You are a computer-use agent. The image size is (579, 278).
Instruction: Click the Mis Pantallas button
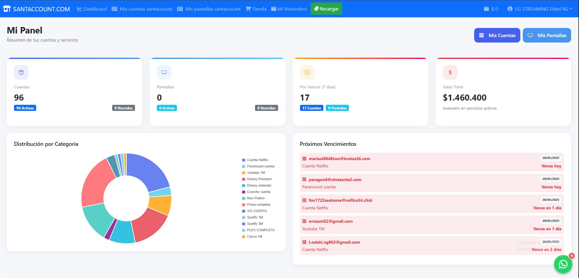point(546,35)
